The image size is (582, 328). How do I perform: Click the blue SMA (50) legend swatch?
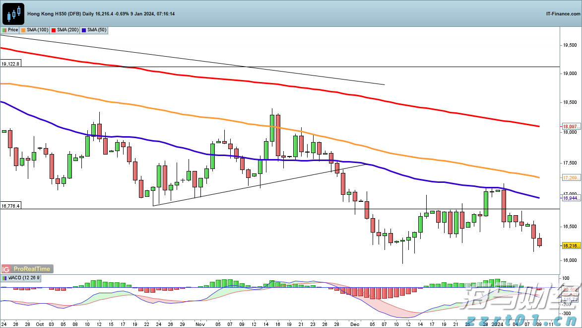84,30
